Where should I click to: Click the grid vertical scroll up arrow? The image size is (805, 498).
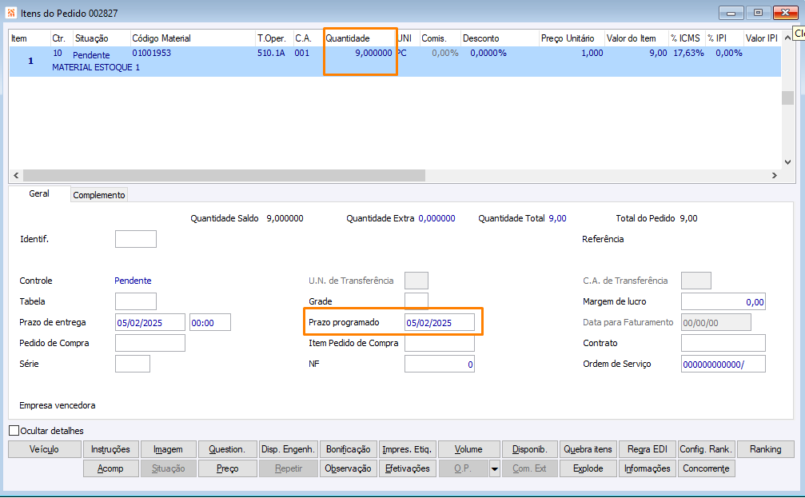coord(787,38)
